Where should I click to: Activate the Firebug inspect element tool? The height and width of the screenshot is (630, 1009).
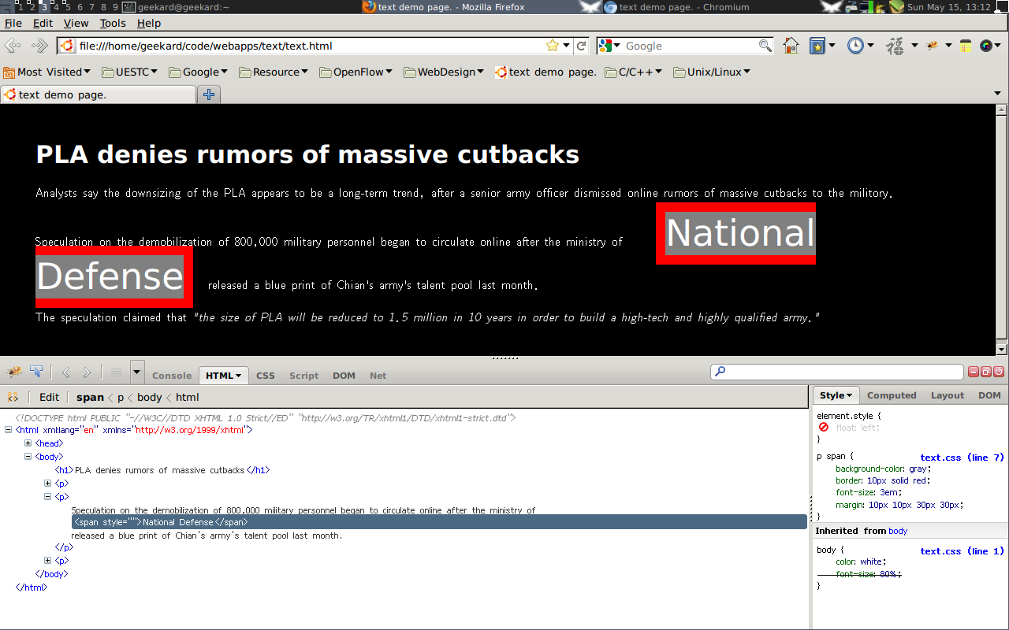pos(36,372)
